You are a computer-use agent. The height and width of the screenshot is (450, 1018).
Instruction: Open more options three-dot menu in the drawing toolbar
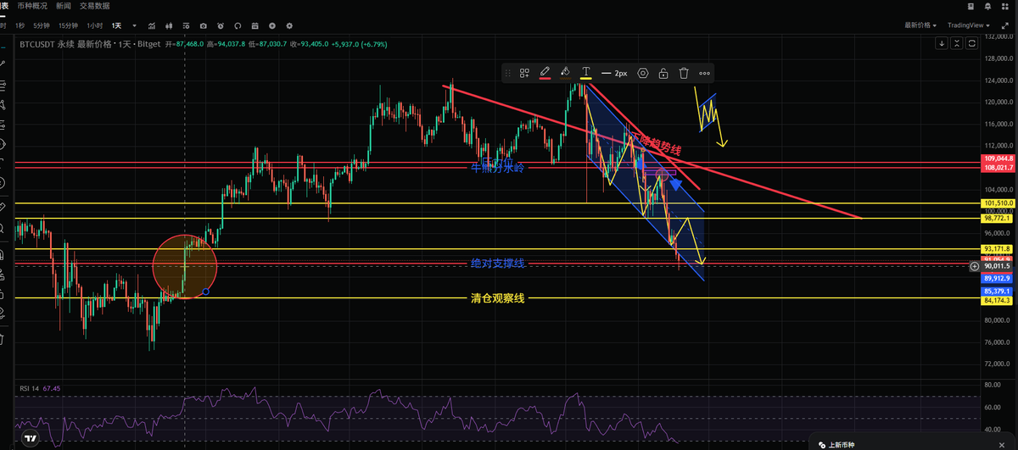(x=704, y=74)
